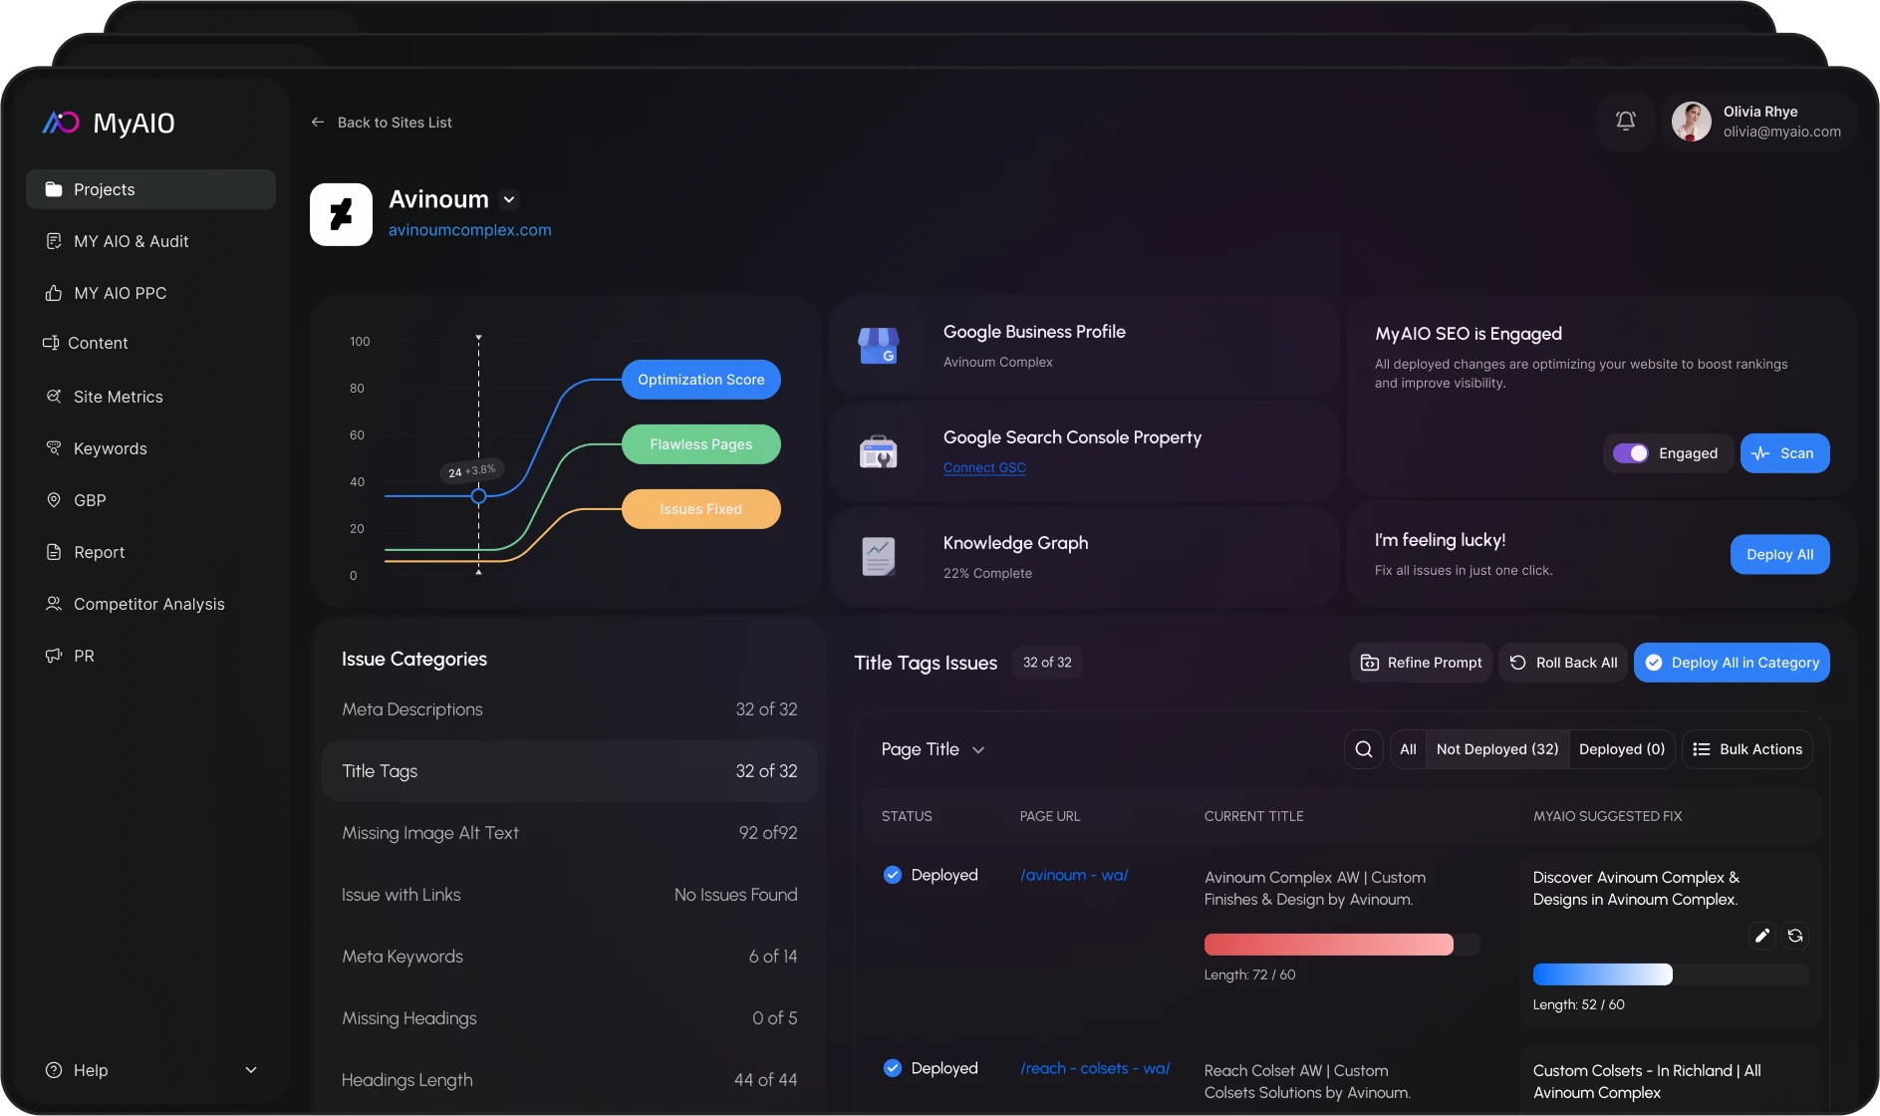Follow the Connect GSC link

click(984, 467)
